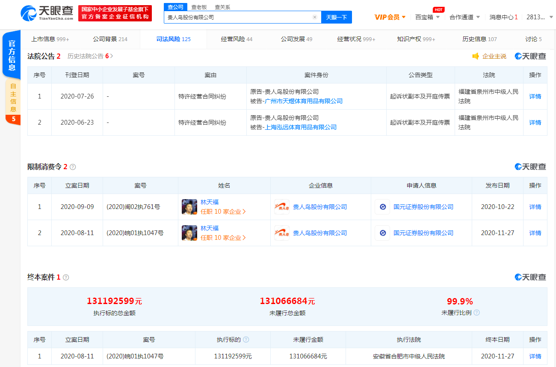Click help icon in 执行标的 column header
The height and width of the screenshot is (367, 556).
click(246, 340)
